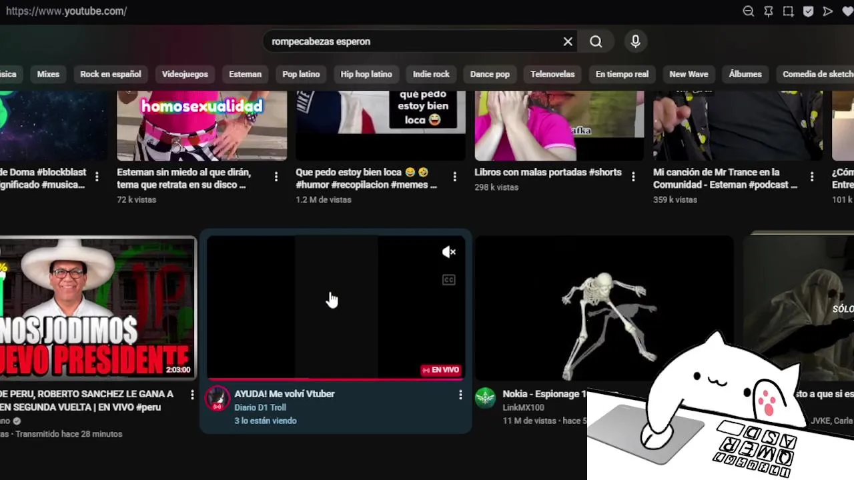This screenshot has width=854, height=480.
Task: Click the send arrow icon in browser toolbar
Action: [828, 11]
